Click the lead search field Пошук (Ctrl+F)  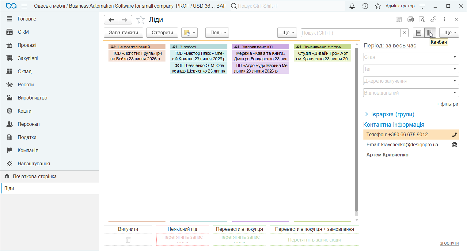coord(351,33)
